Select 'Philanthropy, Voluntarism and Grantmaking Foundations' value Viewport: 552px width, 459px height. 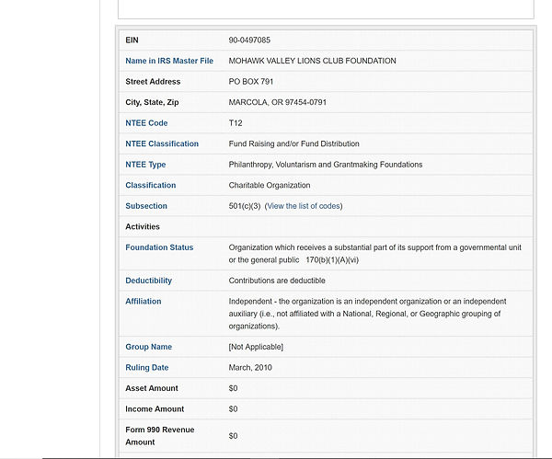[326, 165]
